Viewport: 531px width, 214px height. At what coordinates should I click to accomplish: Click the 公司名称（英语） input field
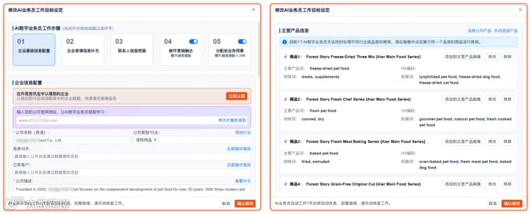click(72, 140)
